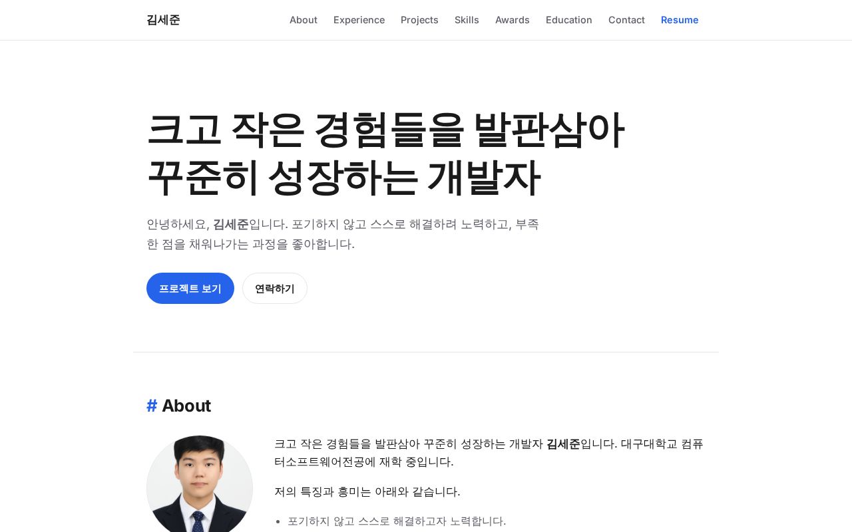
Task: Open the Contact nav link
Action: click(626, 20)
